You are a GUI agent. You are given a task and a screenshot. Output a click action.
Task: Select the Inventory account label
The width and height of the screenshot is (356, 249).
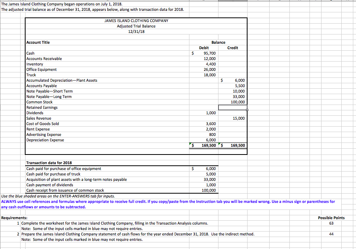34,64
